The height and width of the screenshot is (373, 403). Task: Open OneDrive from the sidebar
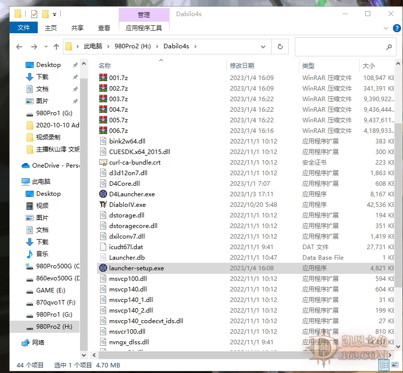[x=52, y=165]
